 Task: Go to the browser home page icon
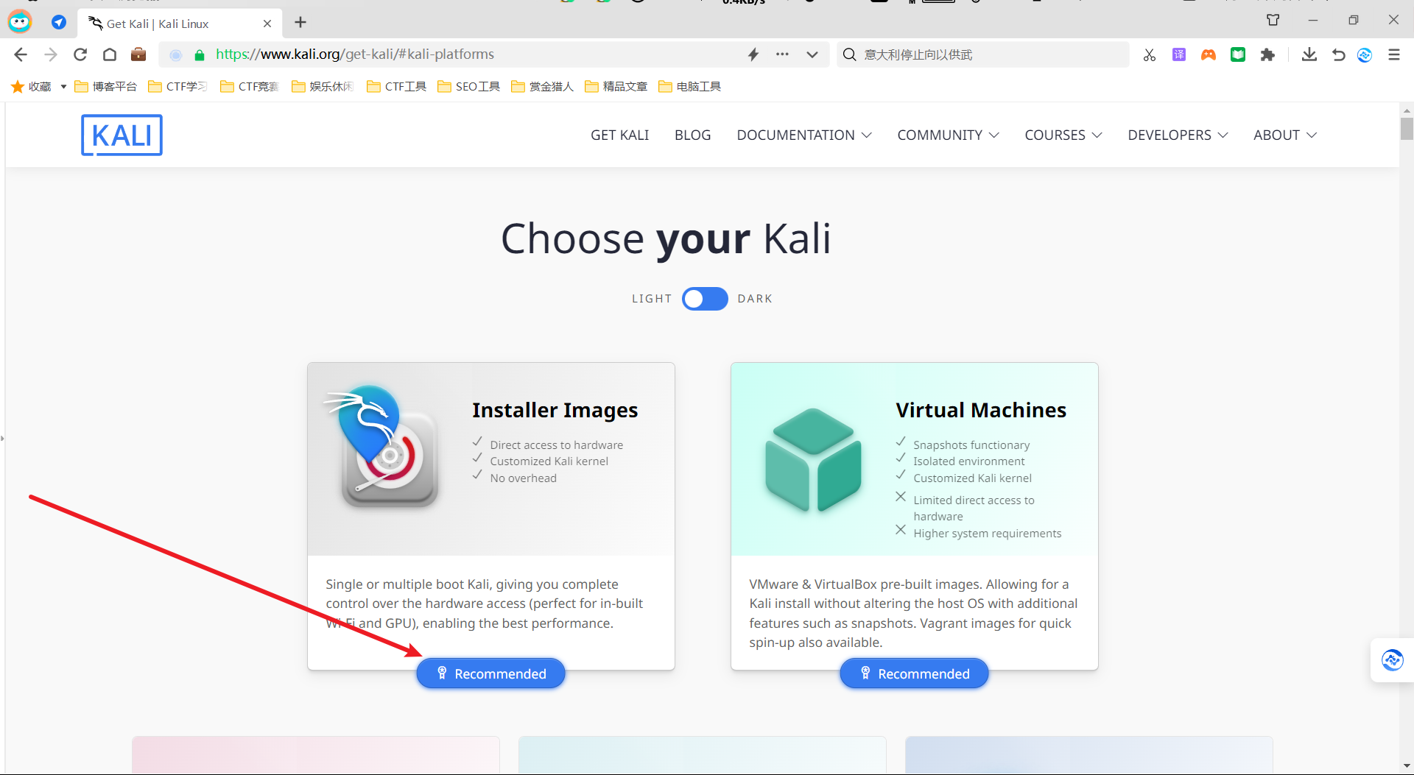[110, 54]
